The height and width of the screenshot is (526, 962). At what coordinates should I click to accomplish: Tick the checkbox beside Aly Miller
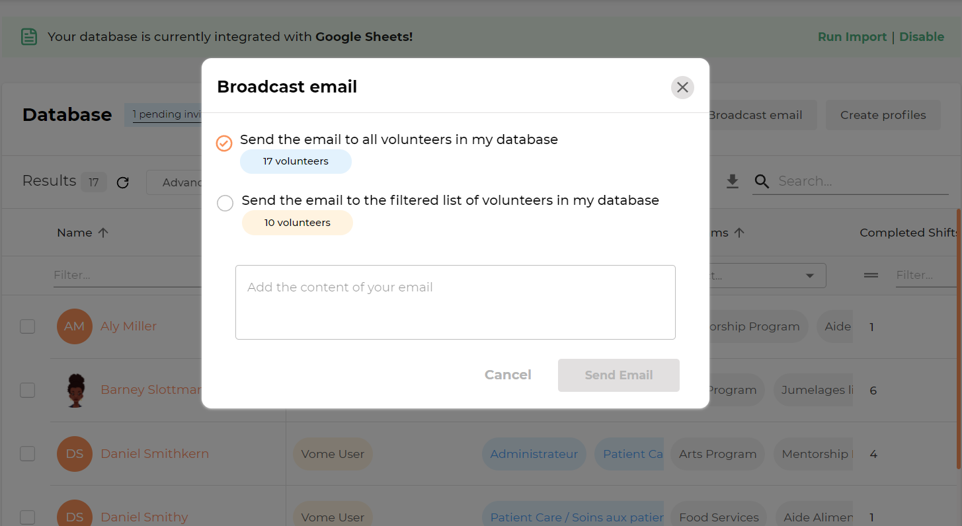tap(27, 326)
